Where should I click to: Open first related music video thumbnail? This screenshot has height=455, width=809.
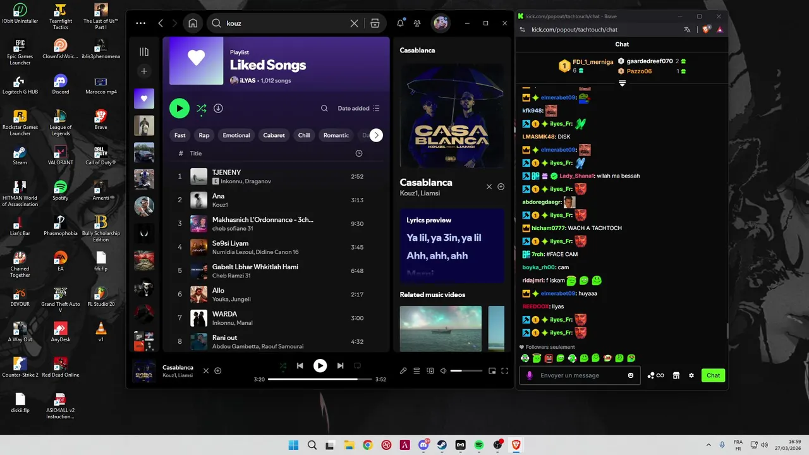(x=441, y=329)
